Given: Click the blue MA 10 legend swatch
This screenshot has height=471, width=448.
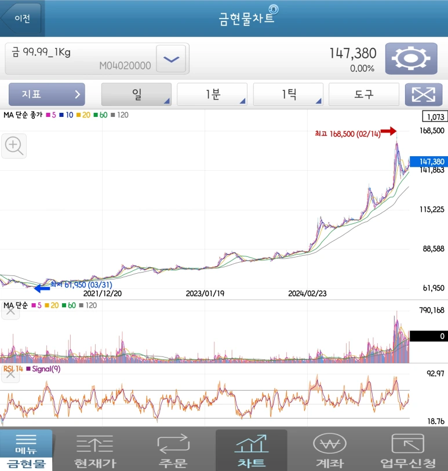Looking at the screenshot, I should [61, 115].
